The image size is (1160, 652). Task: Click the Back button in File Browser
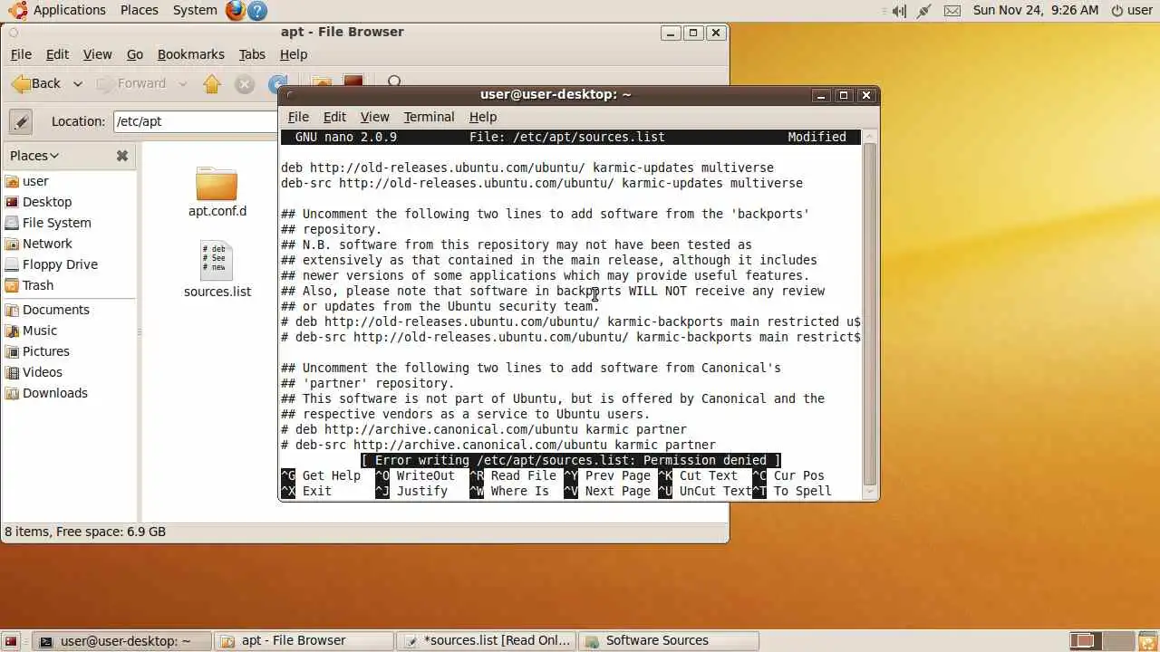pos(36,84)
